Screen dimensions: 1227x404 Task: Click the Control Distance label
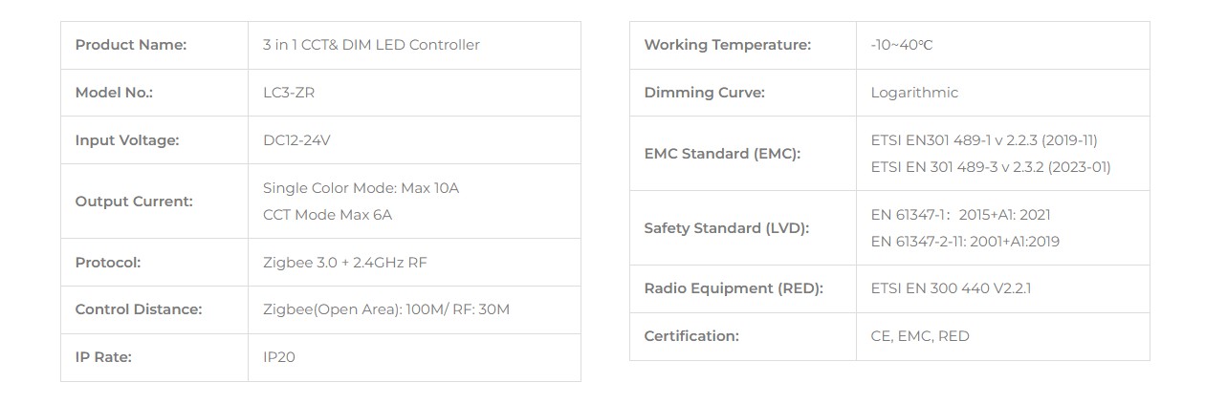139,309
